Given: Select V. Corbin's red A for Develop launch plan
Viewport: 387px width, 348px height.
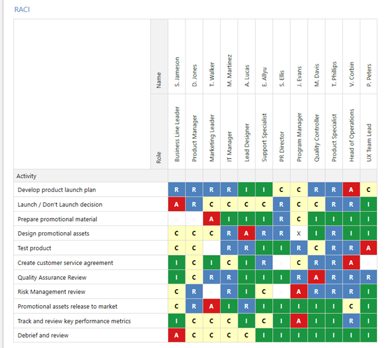Looking at the screenshot, I should tap(351, 190).
